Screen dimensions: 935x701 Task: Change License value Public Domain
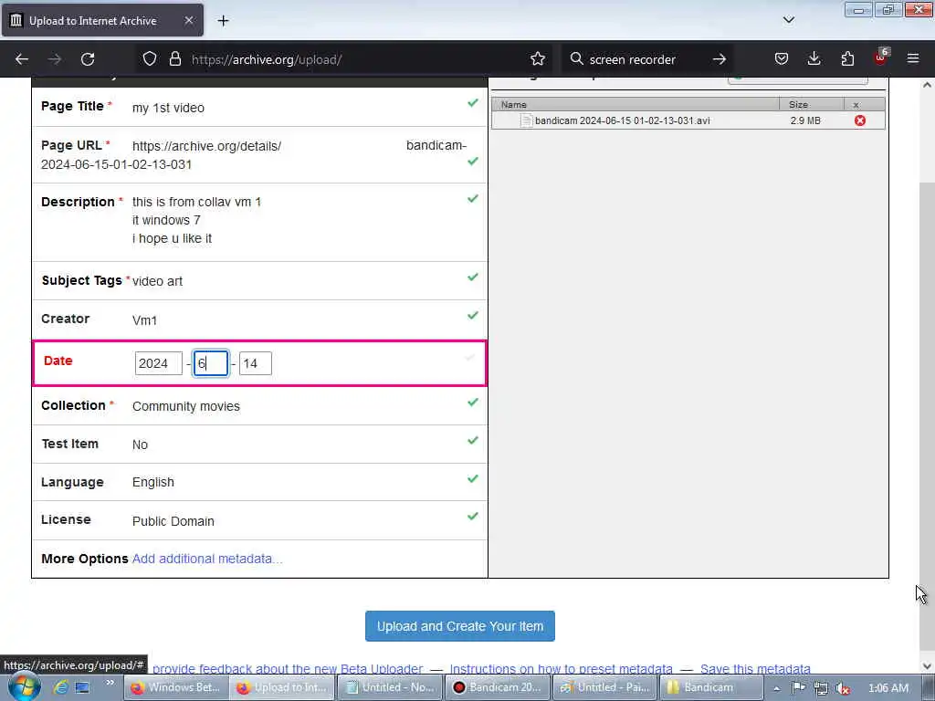click(173, 521)
